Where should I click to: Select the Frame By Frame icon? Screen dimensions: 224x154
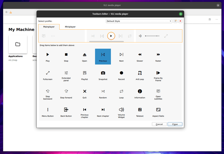tap(158, 73)
